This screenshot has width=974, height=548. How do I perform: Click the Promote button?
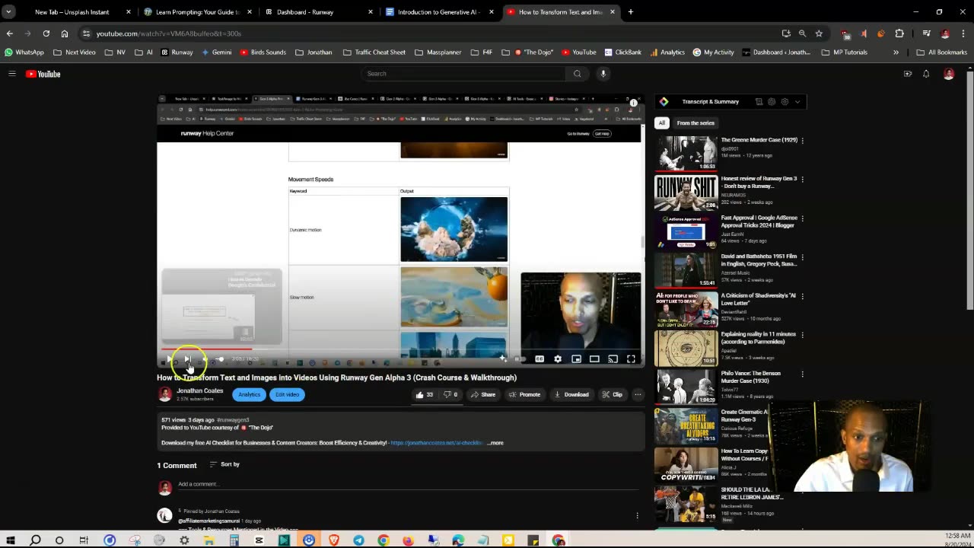tap(524, 394)
